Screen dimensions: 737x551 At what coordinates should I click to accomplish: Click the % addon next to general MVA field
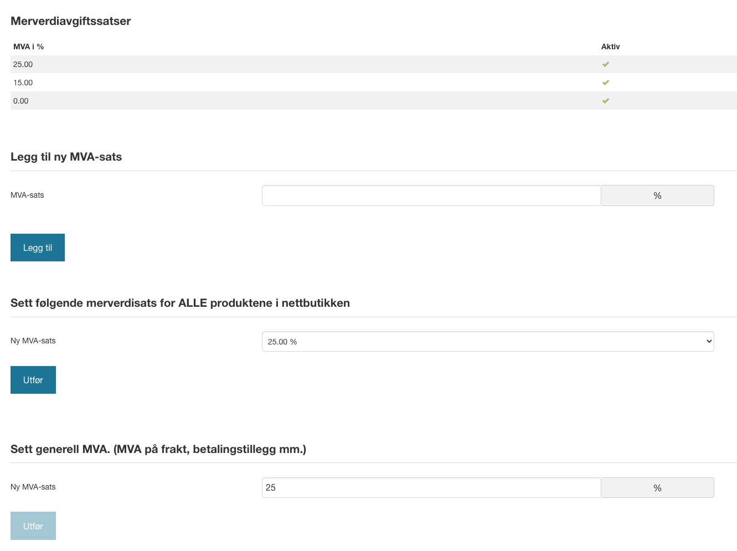point(657,488)
